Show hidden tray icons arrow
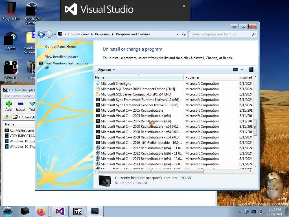 [x=240, y=212]
